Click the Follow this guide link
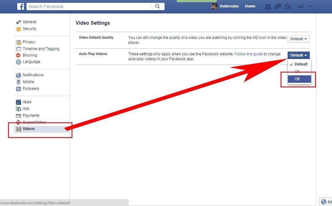Screen dimensions: 332x206 pyautogui.click(x=248, y=54)
